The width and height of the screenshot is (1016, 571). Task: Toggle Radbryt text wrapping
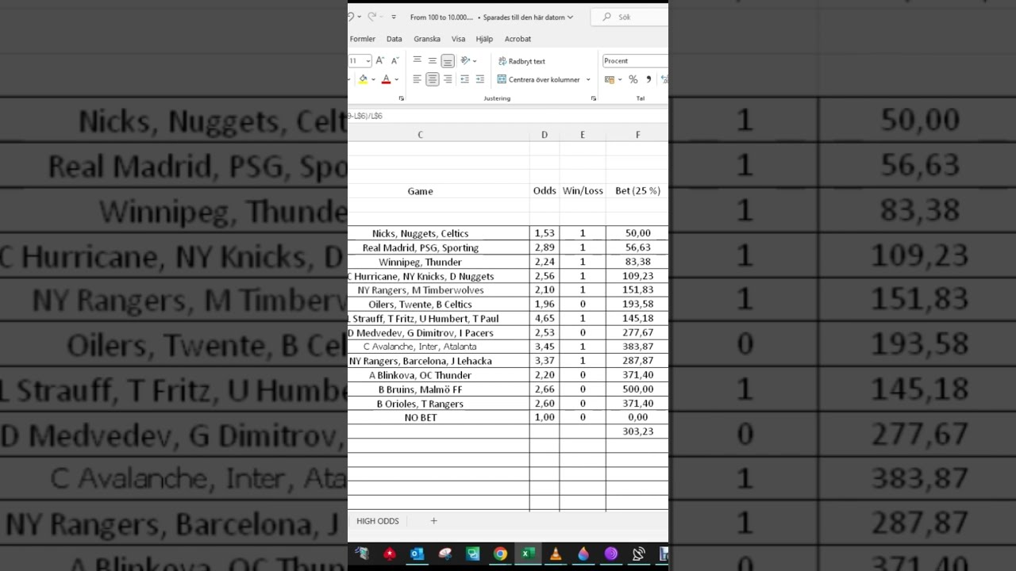(x=521, y=61)
